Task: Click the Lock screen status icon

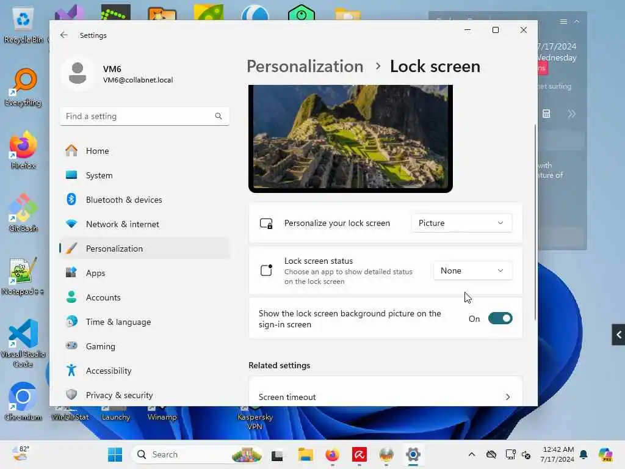Action: click(266, 271)
